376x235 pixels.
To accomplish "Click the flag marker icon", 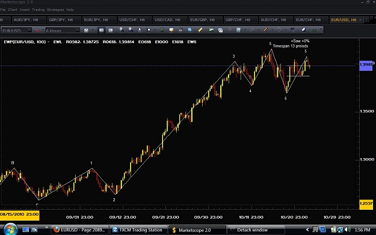I will [x=149, y=30].
